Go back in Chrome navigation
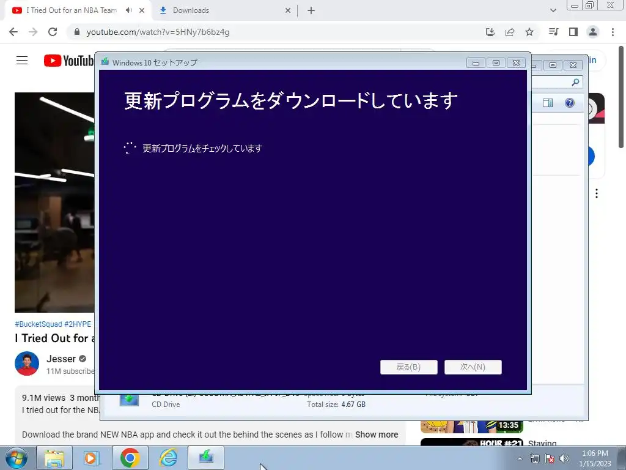 click(x=13, y=32)
